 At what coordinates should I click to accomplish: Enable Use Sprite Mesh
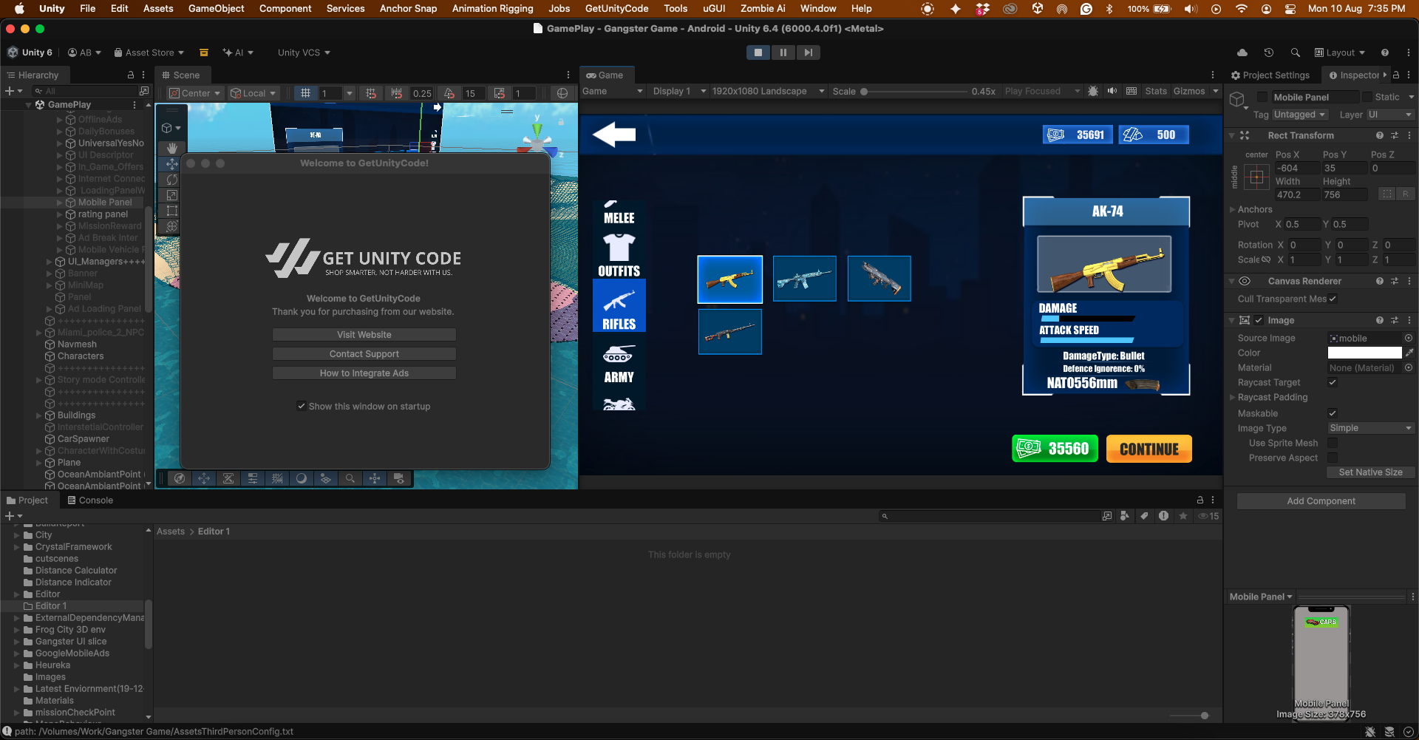tap(1333, 443)
